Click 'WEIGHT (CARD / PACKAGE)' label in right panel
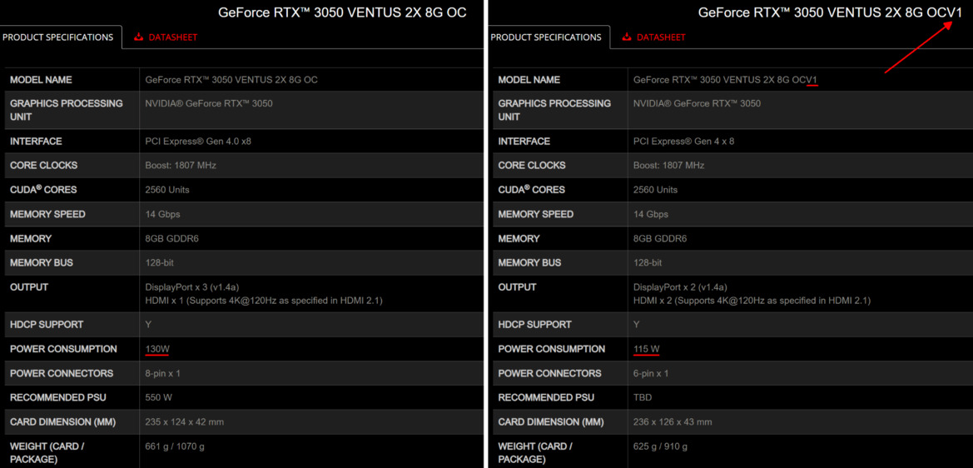 pos(535,453)
